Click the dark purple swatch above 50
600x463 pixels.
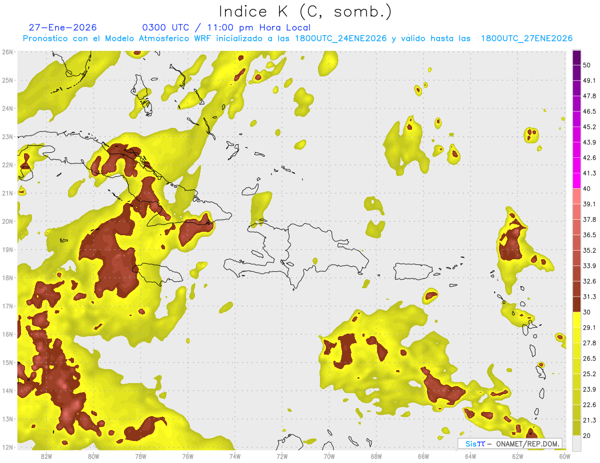click(577, 57)
